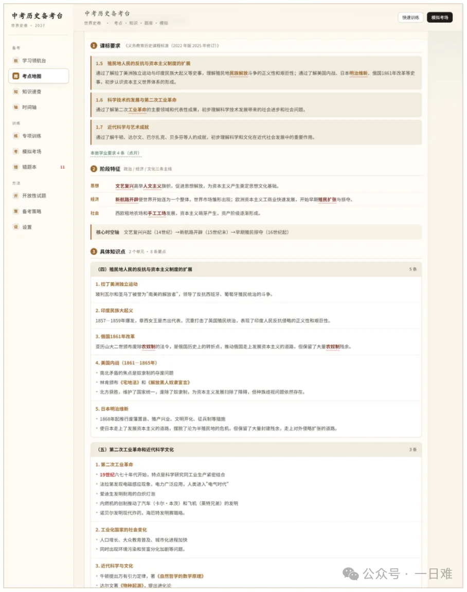Click the 专项训练 sidebar icon
467x592 pixels.
(16, 136)
